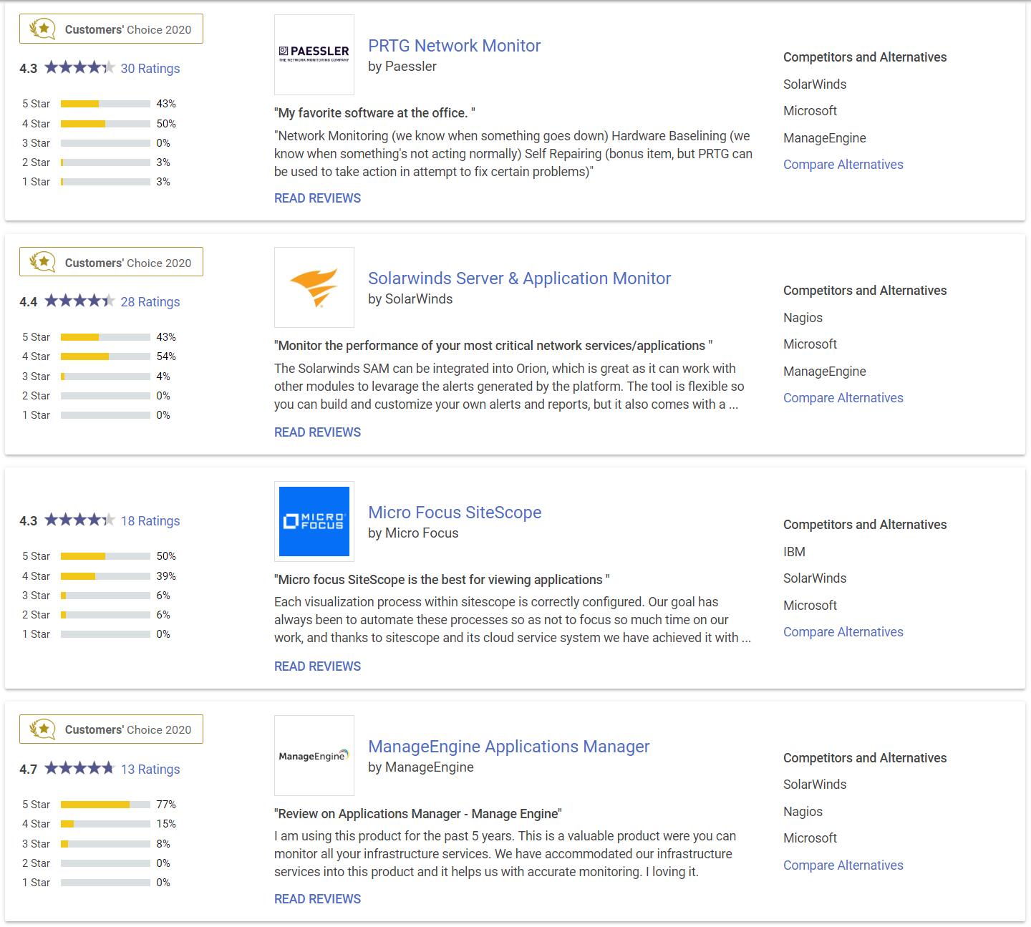1031x927 pixels.
Task: Click READ REVIEWS under Solarwinds Server Monitor
Action: pos(317,432)
